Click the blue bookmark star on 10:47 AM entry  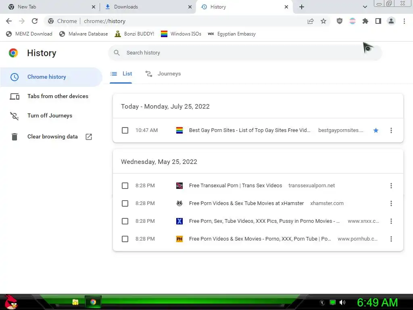click(376, 130)
